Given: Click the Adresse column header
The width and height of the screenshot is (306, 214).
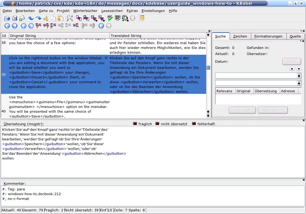Looking at the screenshot, I should pos(289,91).
